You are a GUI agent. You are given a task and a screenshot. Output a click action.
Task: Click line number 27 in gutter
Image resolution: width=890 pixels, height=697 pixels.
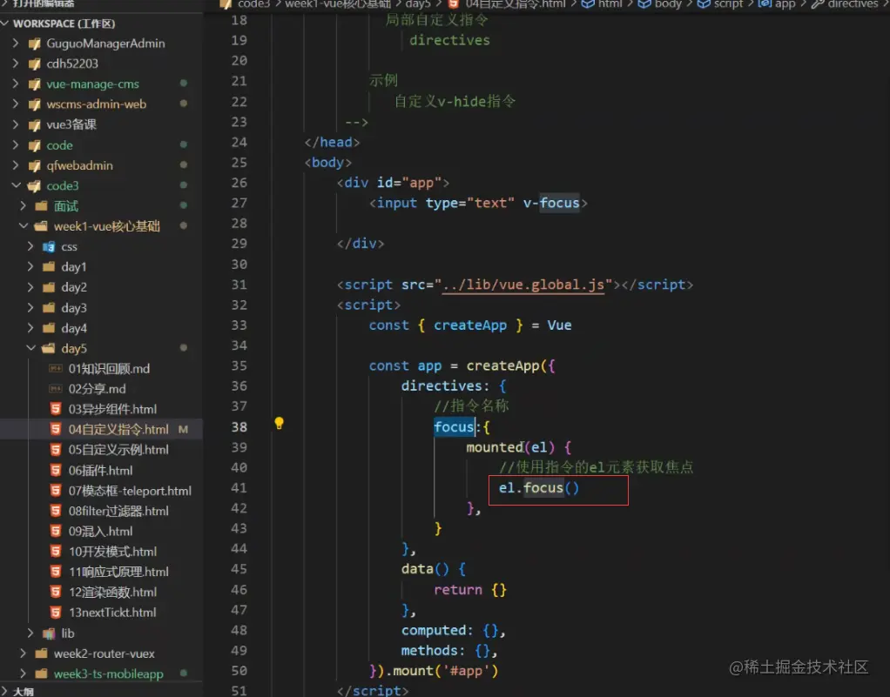click(x=239, y=203)
